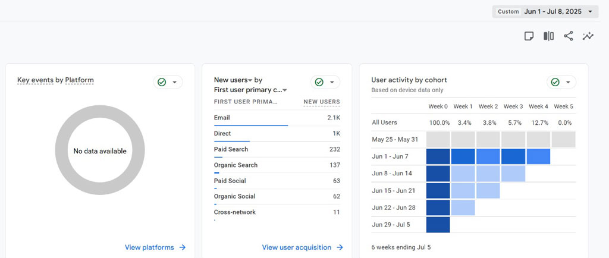Click the Jun 1 - Jun 7 Week 0 cell
609x258 pixels.
(438, 156)
